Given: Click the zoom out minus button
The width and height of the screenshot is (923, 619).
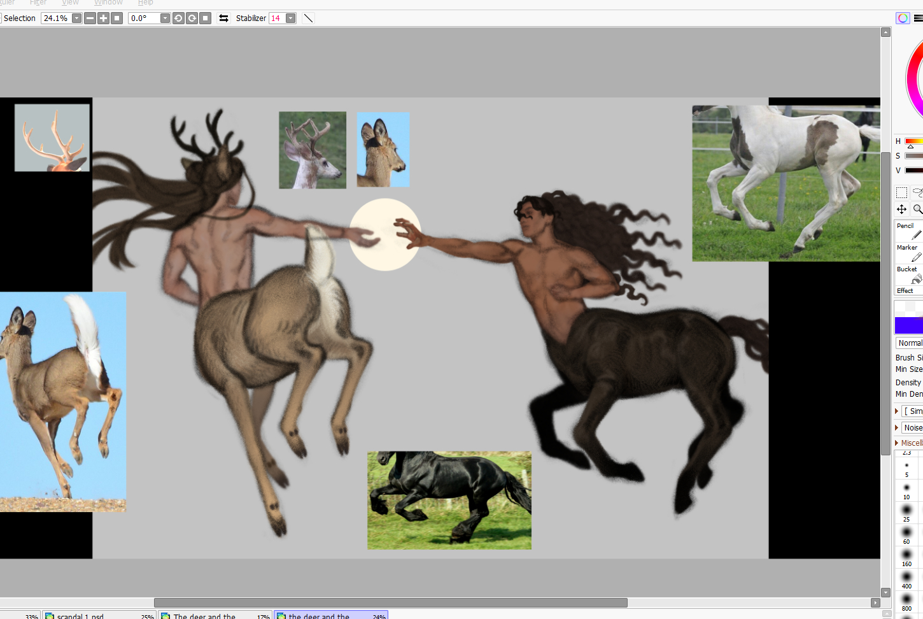Looking at the screenshot, I should point(90,18).
